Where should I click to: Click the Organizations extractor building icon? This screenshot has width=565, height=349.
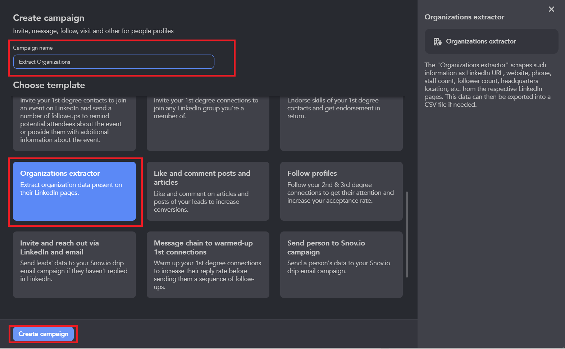pos(437,42)
